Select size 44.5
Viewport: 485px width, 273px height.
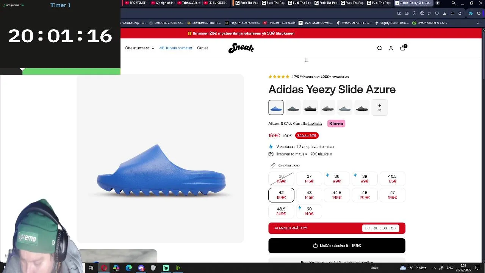pos(337,195)
